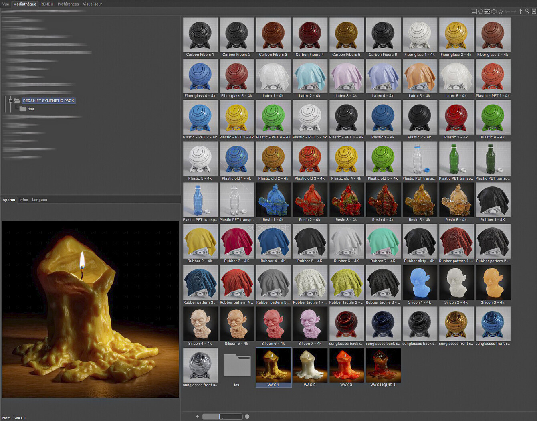The image size is (537, 421).
Task: Click the small thumbnail size dot
Action: [198, 417]
